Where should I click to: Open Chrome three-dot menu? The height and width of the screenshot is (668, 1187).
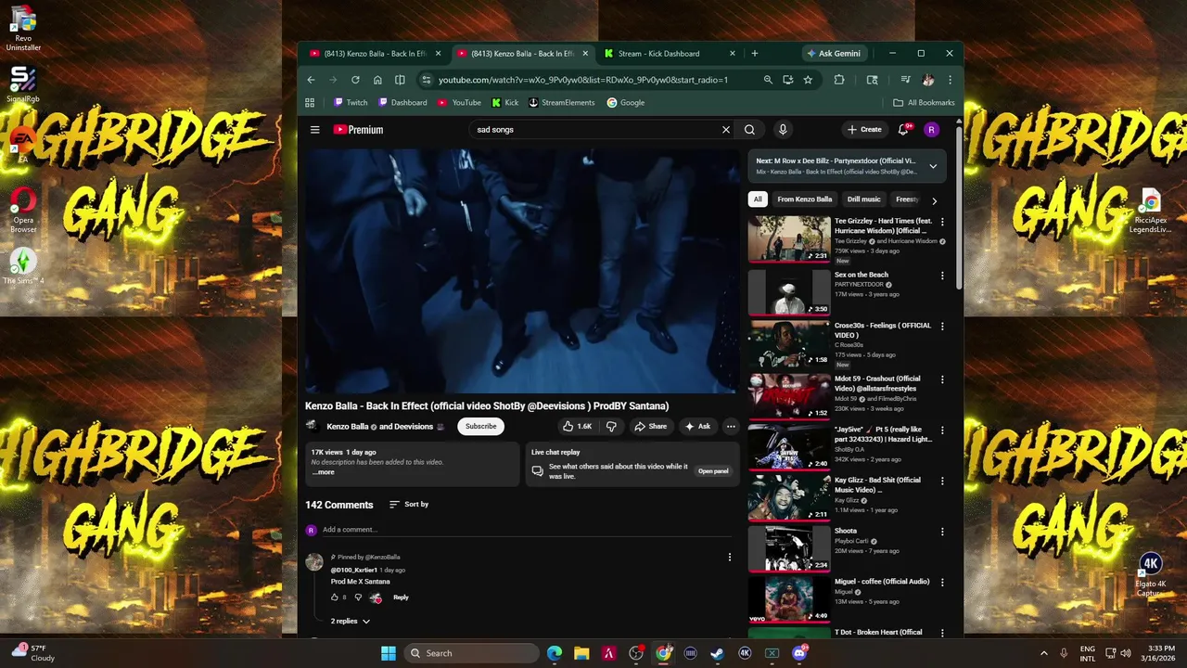(x=950, y=80)
